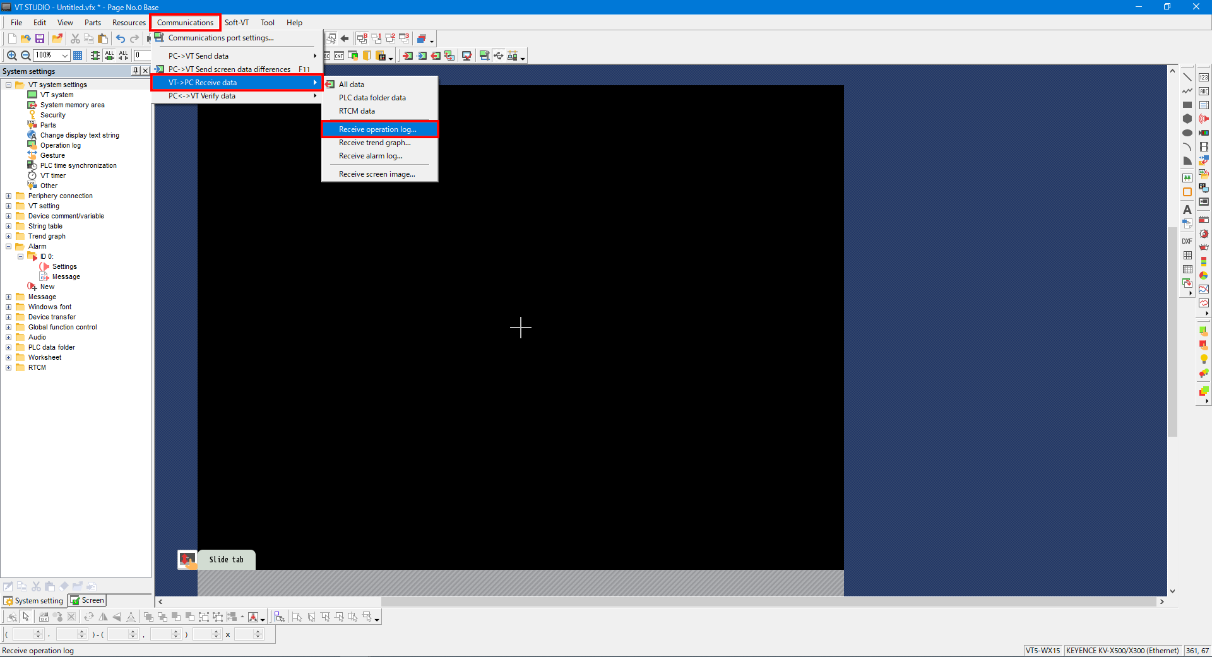The image size is (1212, 657).
Task: Click the Zoom In magnifier icon
Action: click(11, 56)
